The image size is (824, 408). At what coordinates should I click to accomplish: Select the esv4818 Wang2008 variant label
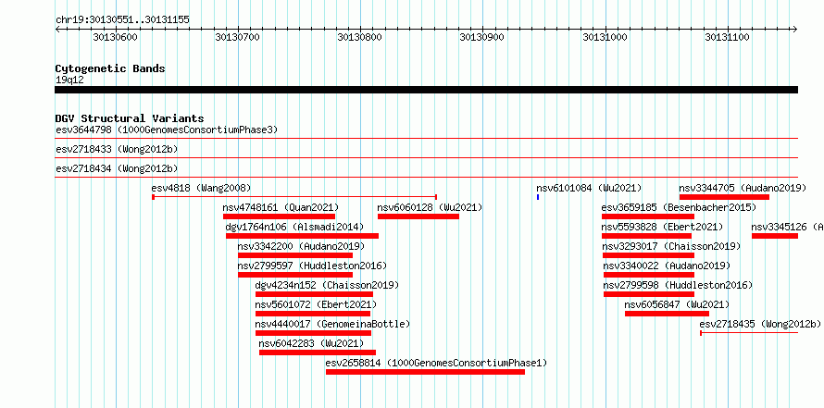coord(201,188)
